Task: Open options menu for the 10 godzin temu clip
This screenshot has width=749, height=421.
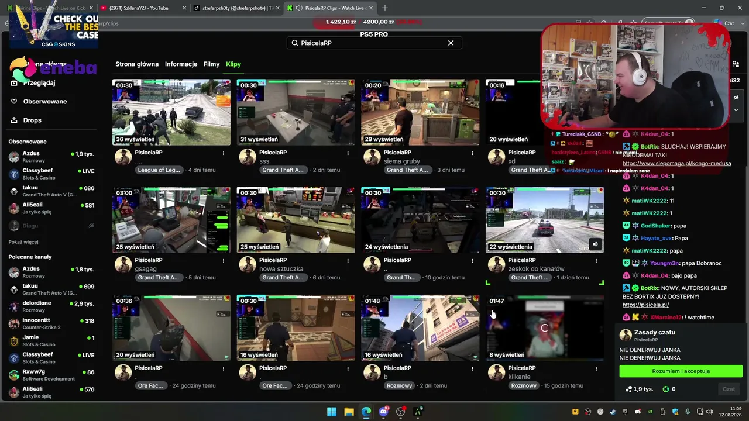Action: pos(472,261)
